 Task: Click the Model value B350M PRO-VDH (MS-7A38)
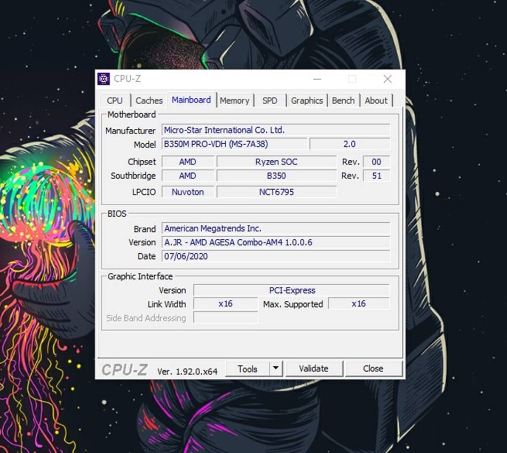pos(234,144)
